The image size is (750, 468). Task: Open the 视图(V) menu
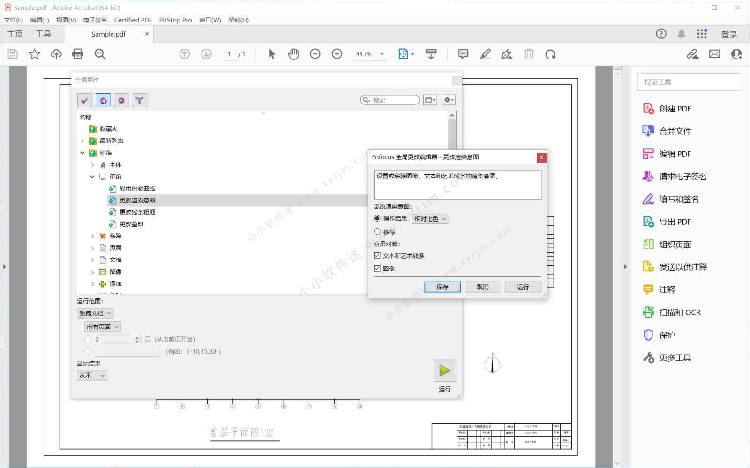pos(66,20)
